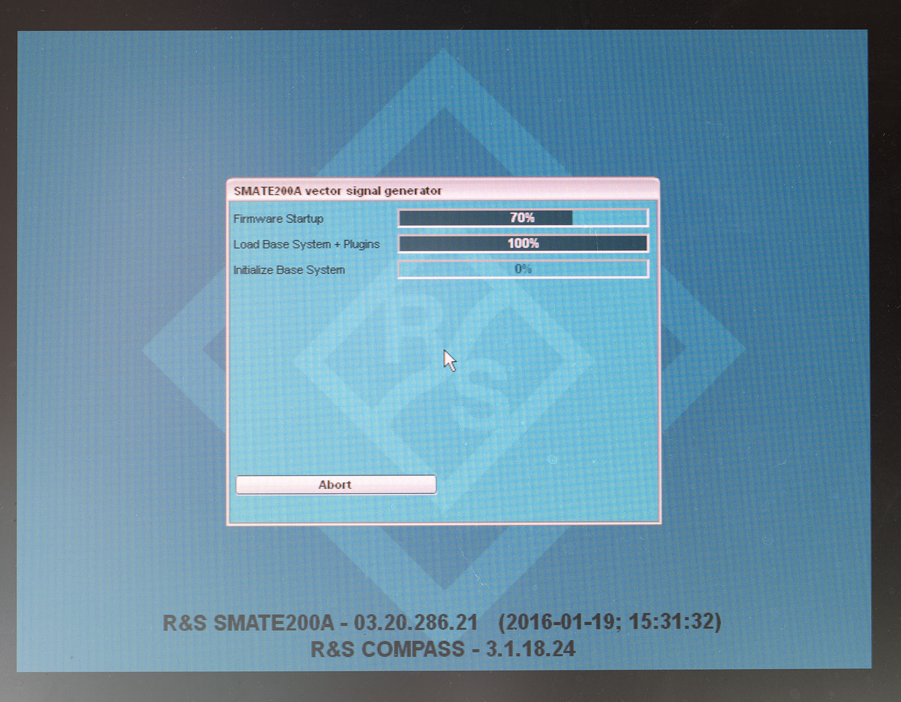901x702 pixels.
Task: Click the 'R&S SMATE200A - 03.20.286.21' version text
Action: [x=320, y=623]
